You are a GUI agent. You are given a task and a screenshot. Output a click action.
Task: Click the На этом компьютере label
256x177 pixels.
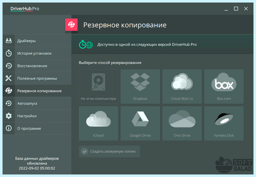[x=99, y=99]
